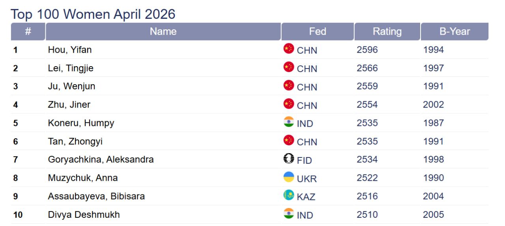Click the Ukraine flag icon beside Muzychuk, Anna

[x=289, y=177]
